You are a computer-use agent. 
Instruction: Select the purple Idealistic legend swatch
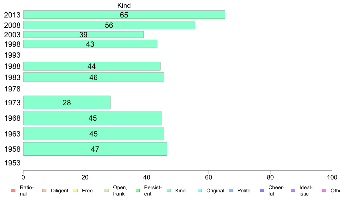[x=293, y=190]
